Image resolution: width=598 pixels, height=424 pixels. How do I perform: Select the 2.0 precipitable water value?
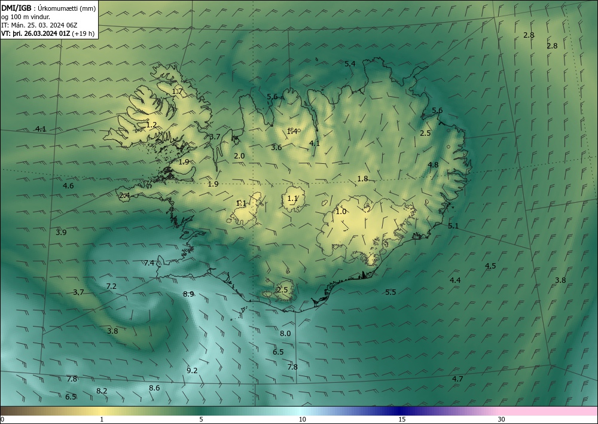pos(239,156)
